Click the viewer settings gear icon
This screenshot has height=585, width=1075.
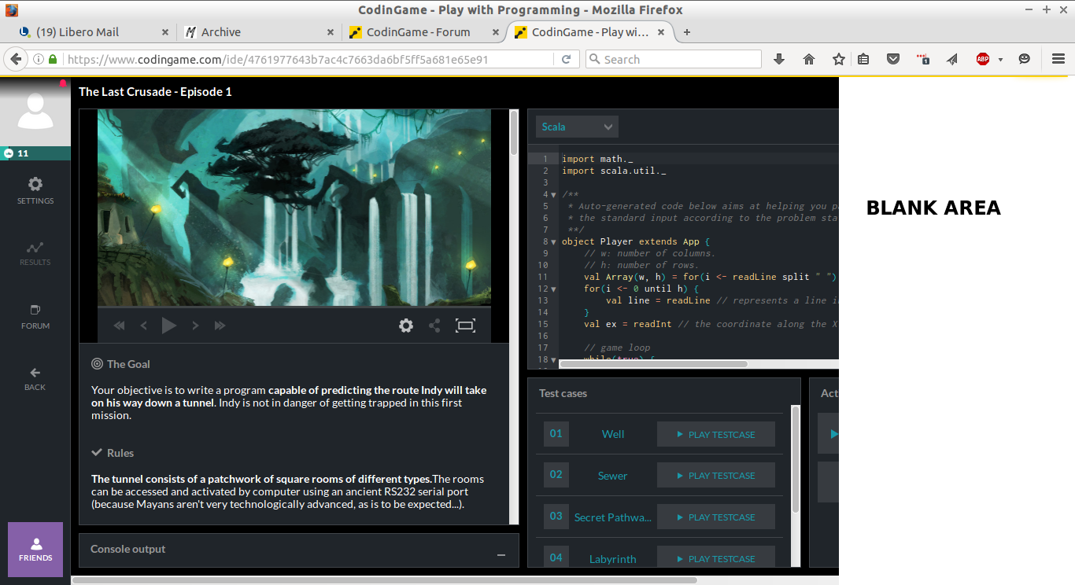(x=406, y=326)
